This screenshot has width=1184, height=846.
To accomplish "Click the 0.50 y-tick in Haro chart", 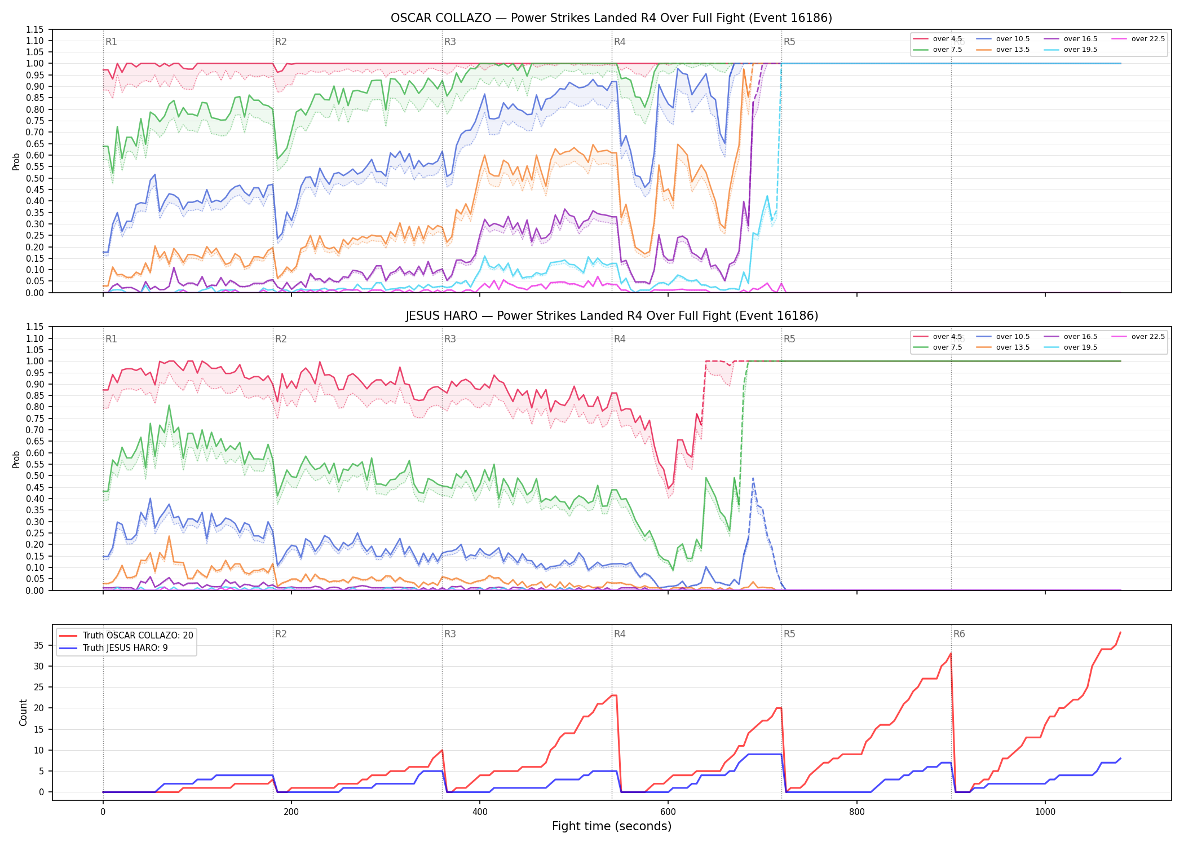I will coord(35,476).
